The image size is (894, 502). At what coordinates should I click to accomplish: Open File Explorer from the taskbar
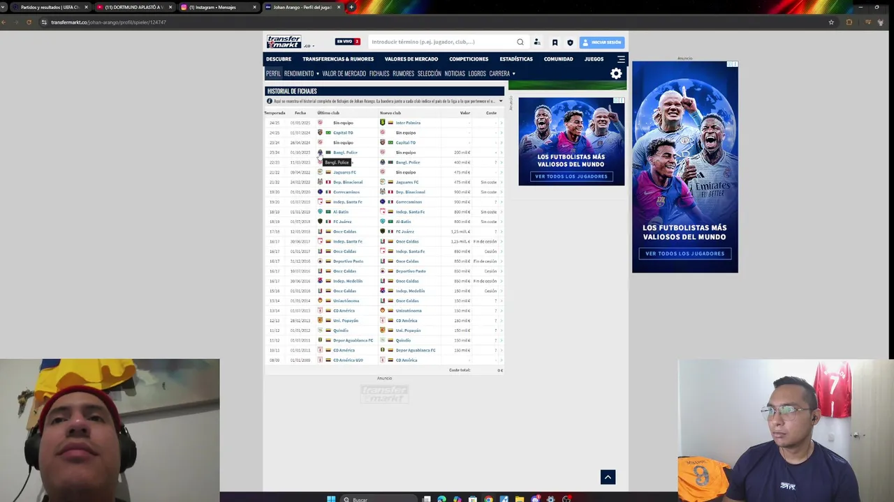tap(520, 499)
